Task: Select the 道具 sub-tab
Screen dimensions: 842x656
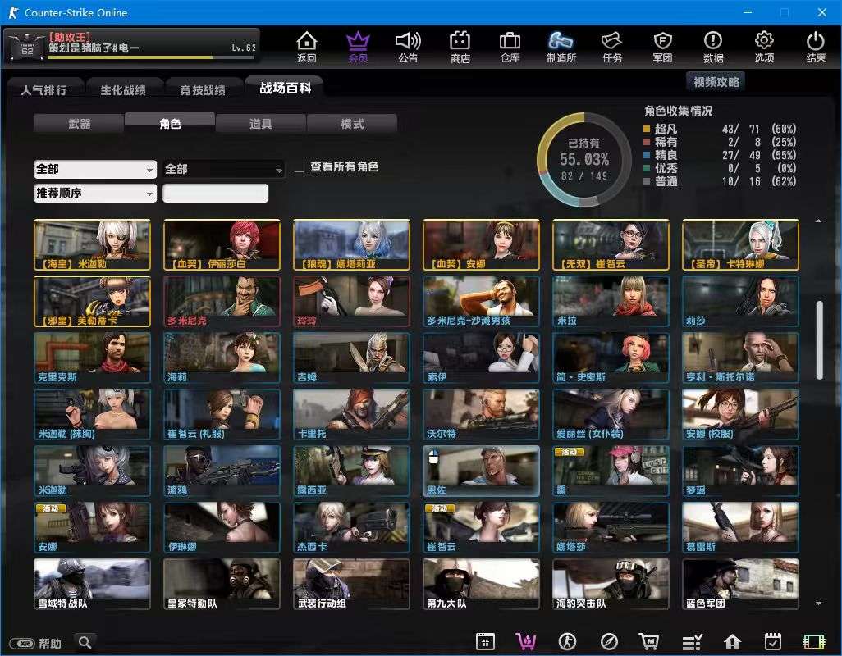Action: (x=260, y=124)
